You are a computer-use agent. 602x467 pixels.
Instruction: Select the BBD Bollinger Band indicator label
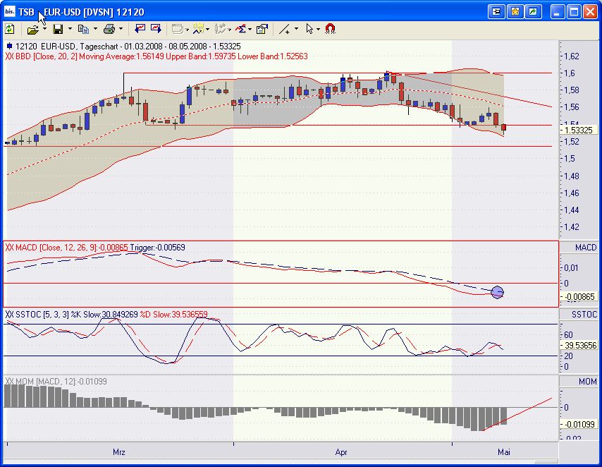(156, 56)
